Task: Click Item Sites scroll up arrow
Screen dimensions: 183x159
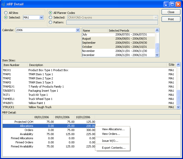Action: point(178,65)
